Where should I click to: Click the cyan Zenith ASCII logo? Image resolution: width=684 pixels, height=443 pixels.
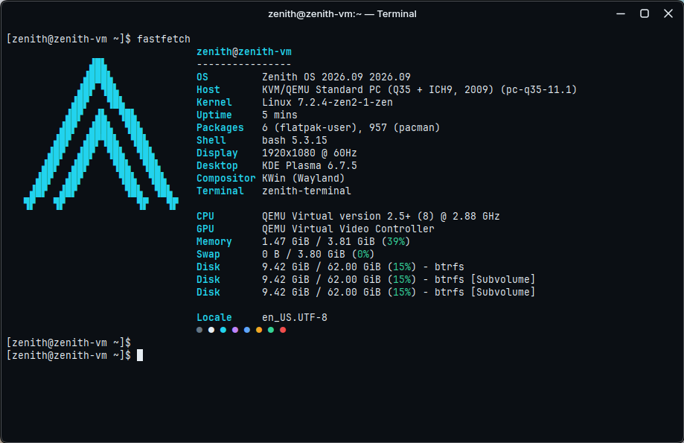coord(100,134)
